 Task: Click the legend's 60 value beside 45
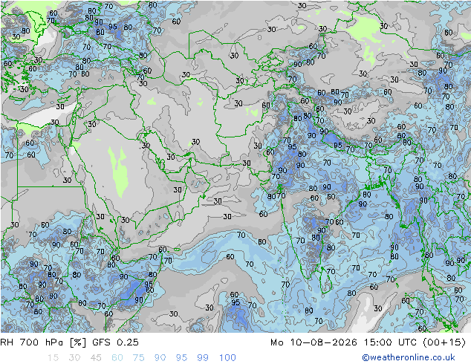coord(117,358)
